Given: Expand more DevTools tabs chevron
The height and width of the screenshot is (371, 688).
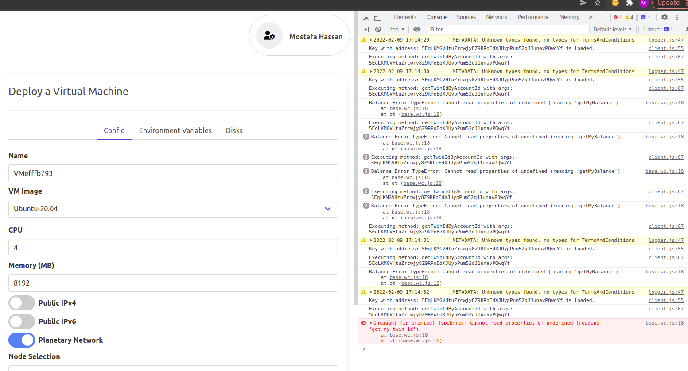Looking at the screenshot, I should pyautogui.click(x=591, y=17).
